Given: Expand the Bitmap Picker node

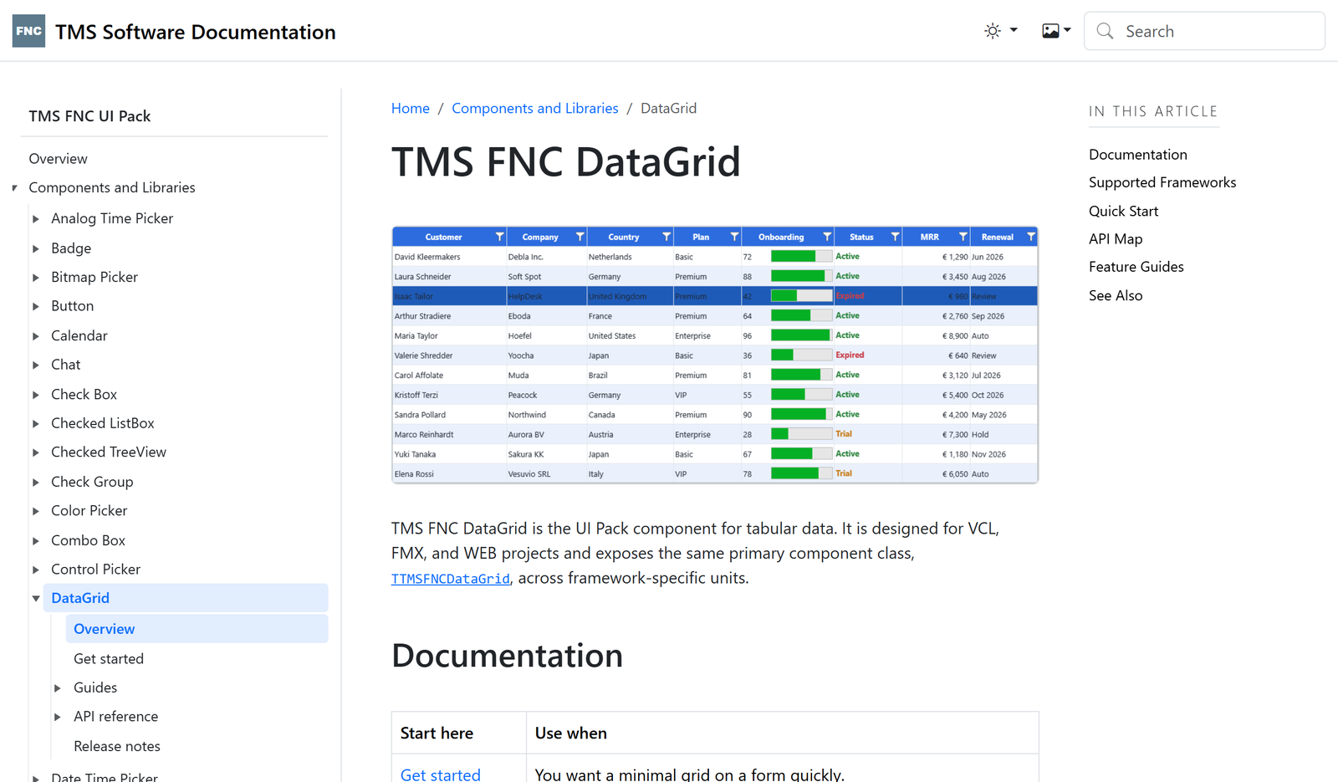Looking at the screenshot, I should [x=36, y=277].
